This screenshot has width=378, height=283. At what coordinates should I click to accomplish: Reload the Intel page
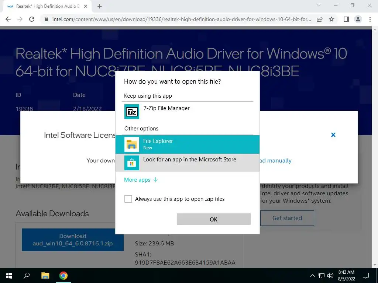[32, 19]
